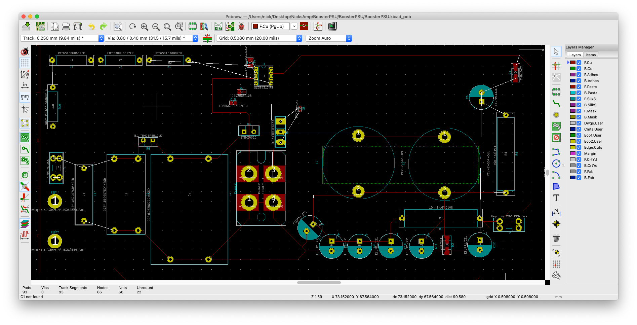Open Board Setup from the toolbar

[40, 26]
